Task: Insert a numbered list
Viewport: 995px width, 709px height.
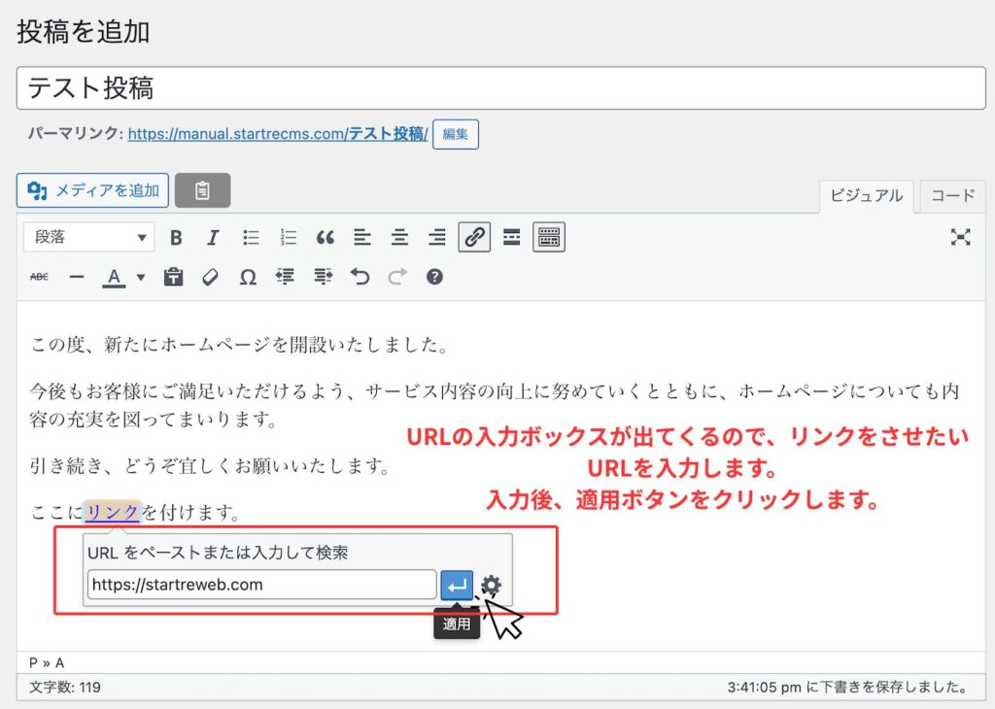Action: pyautogui.click(x=288, y=237)
